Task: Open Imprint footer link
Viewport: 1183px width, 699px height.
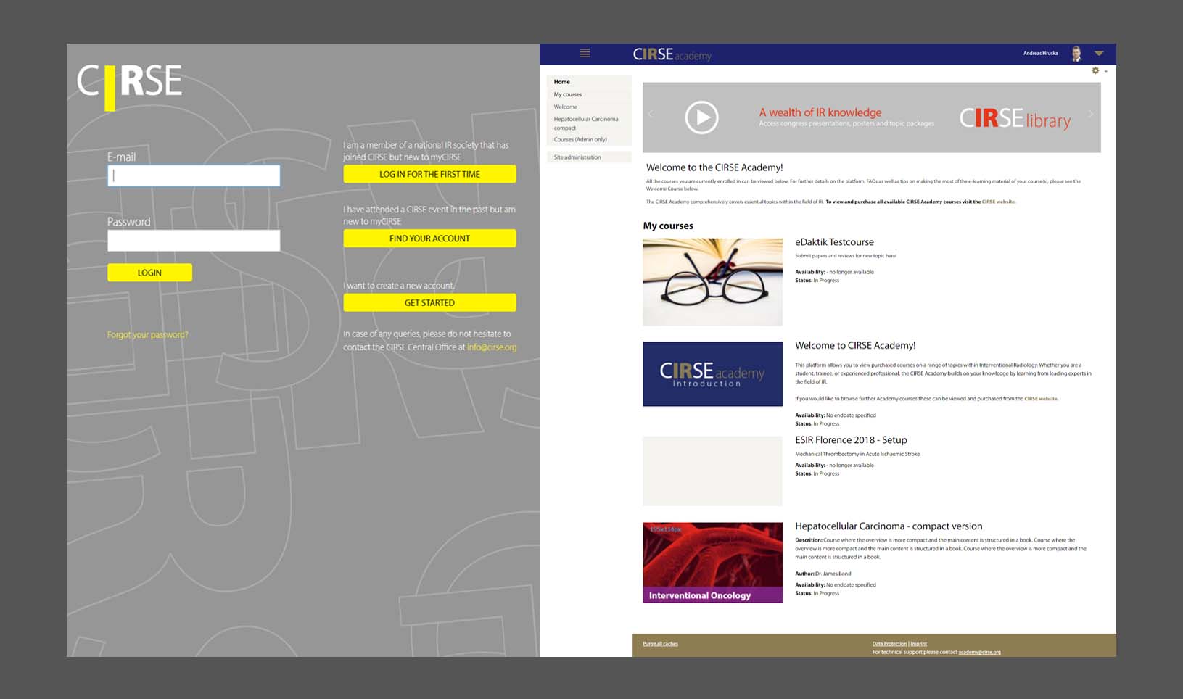Action: pyautogui.click(x=918, y=644)
